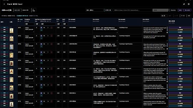Viewport: 193px width, 108px height.
Task: Open the card-type dropdown left of the search box
Action: click(94, 10)
